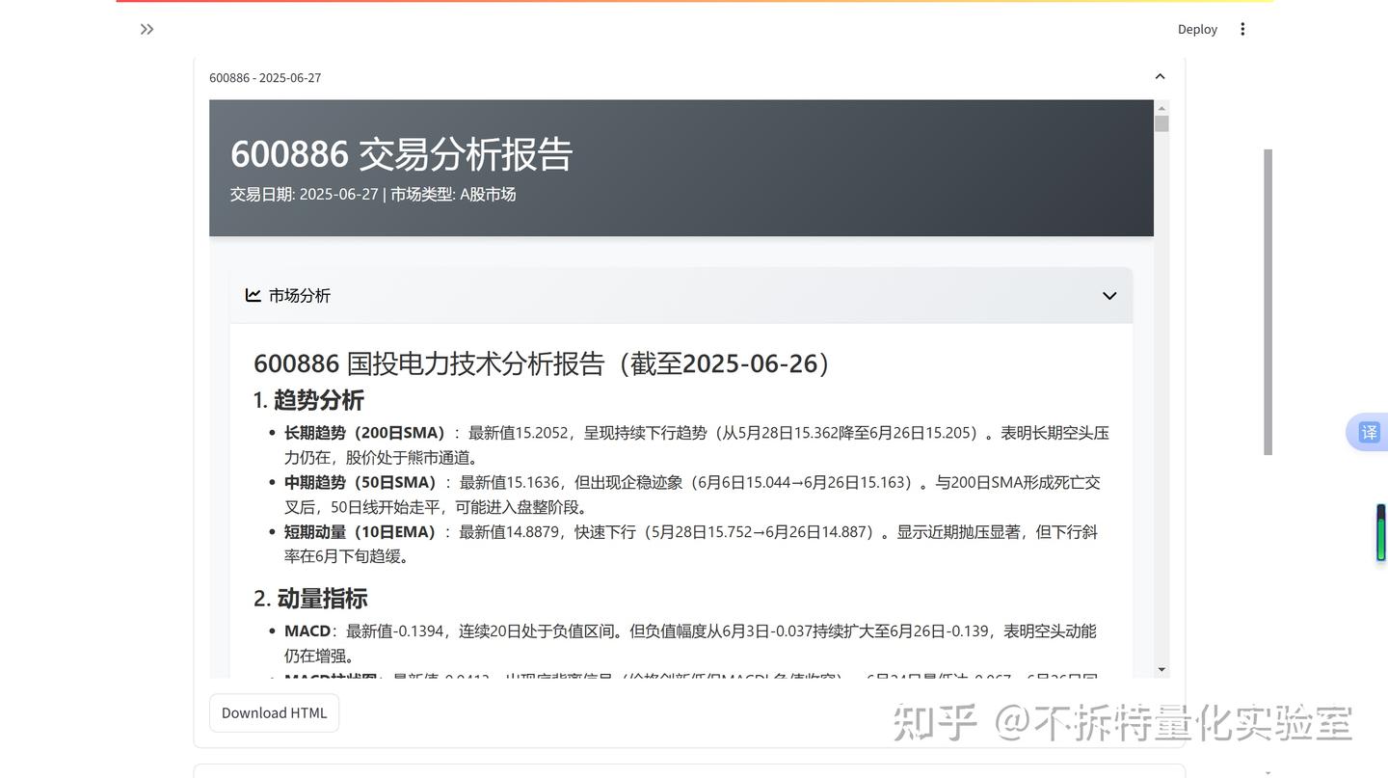This screenshot has width=1388, height=778.
Task: Click the scroll-up arrow on the report scrollbar
Action: click(1161, 106)
